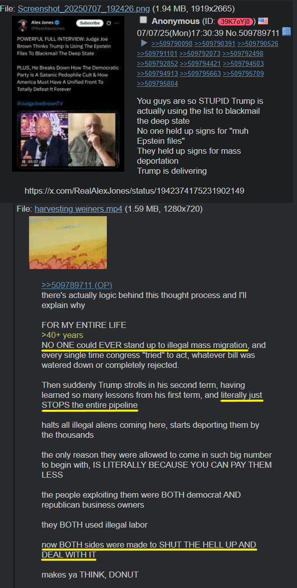
Task: Click the Subscribe button in tweet image
Action: pos(90,23)
